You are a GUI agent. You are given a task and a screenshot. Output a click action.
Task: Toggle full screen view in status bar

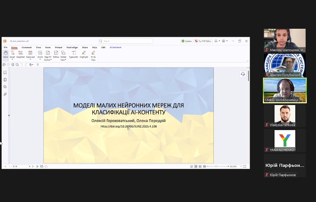pos(245,167)
